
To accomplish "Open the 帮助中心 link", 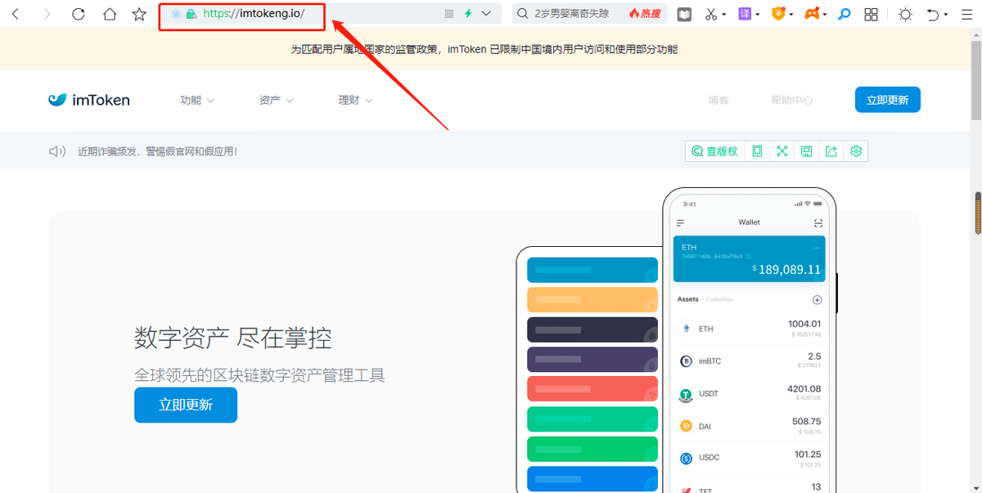I will coord(792,100).
